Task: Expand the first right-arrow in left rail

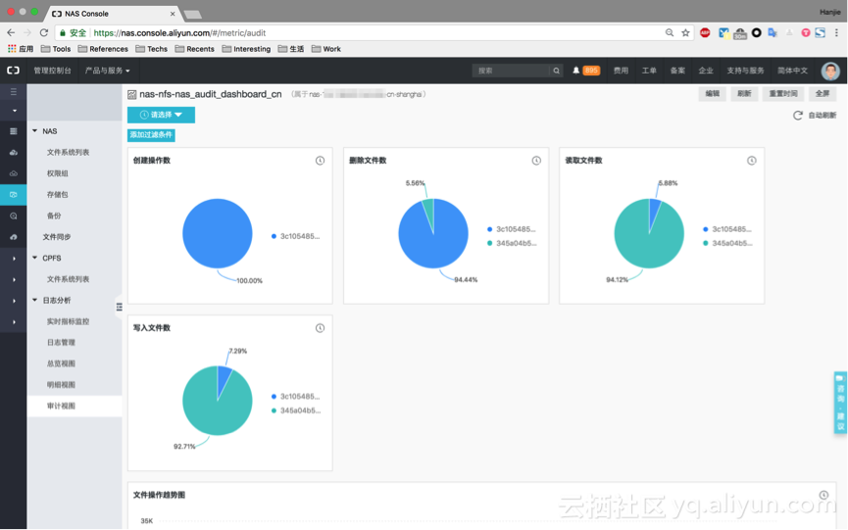Action: click(x=14, y=259)
